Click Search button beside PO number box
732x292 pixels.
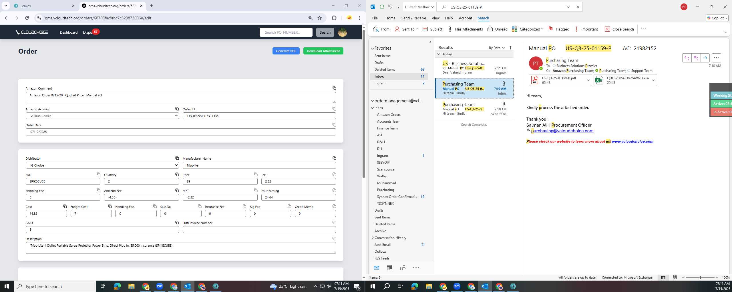point(325,32)
